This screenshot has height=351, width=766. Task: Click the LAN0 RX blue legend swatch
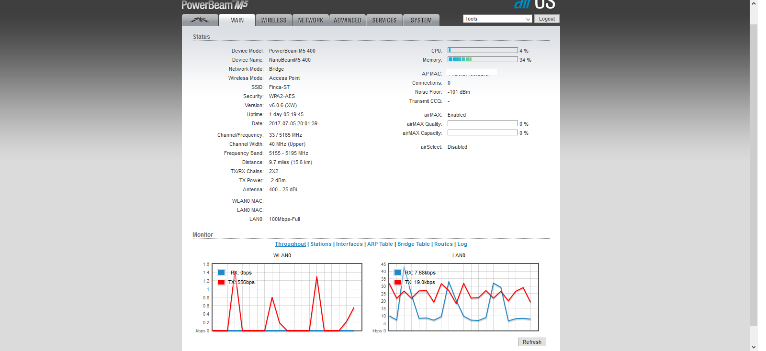click(398, 273)
